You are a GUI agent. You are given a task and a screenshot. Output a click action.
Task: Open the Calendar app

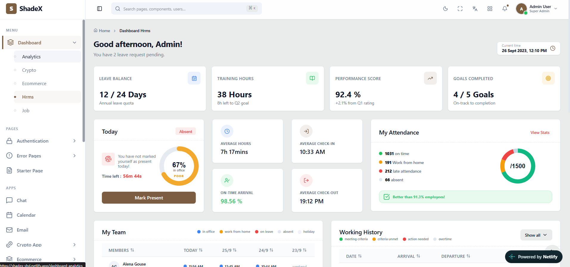pyautogui.click(x=42, y=215)
